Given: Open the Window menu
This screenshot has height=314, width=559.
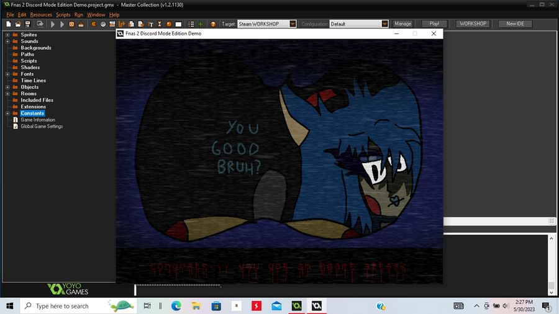Looking at the screenshot, I should pos(96,15).
